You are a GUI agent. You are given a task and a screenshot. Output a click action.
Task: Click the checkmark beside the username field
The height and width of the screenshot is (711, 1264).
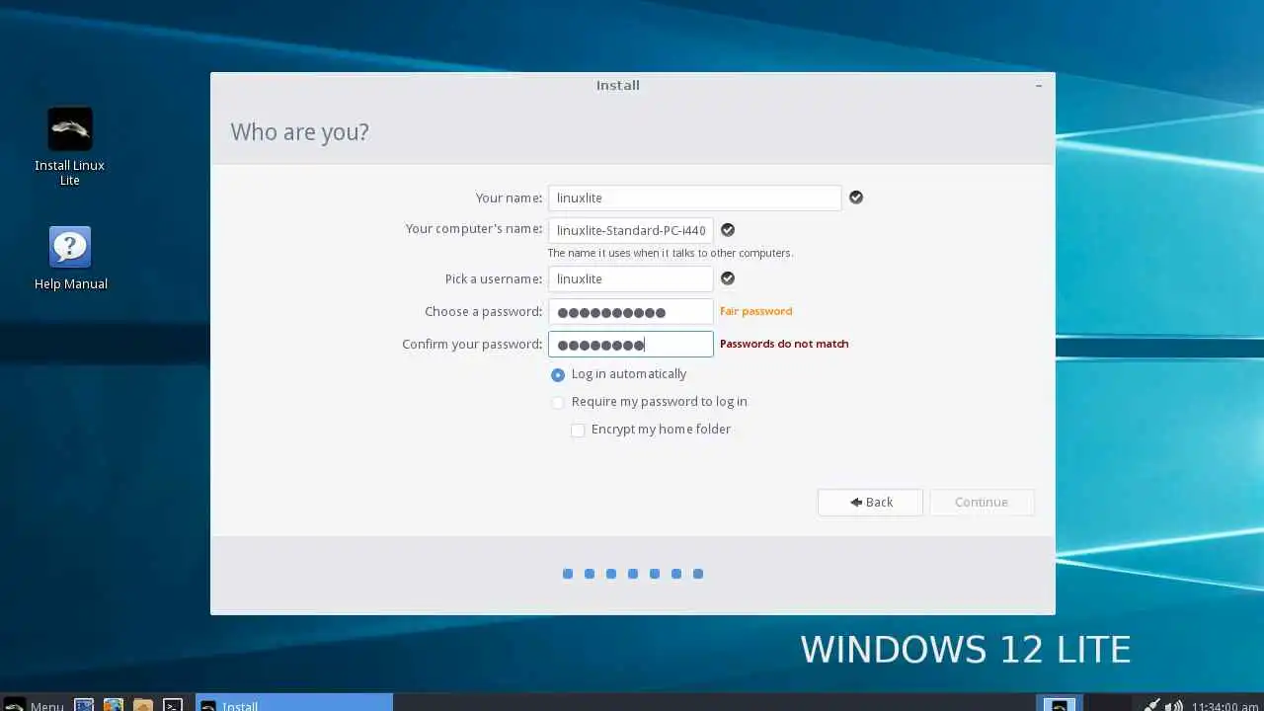click(x=728, y=278)
